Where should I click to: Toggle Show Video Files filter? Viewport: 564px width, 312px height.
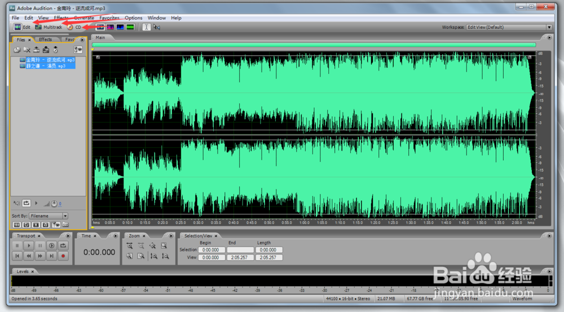[36, 225]
